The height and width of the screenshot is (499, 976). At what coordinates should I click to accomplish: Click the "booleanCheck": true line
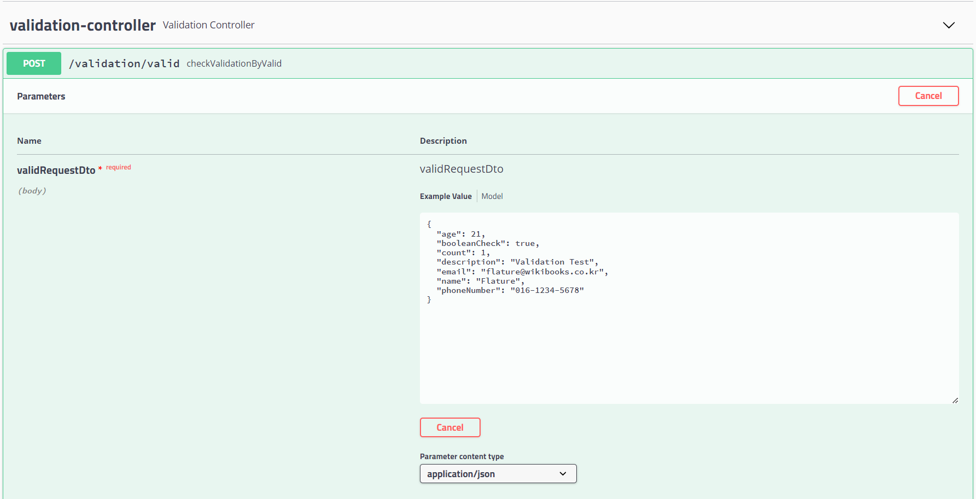click(488, 243)
